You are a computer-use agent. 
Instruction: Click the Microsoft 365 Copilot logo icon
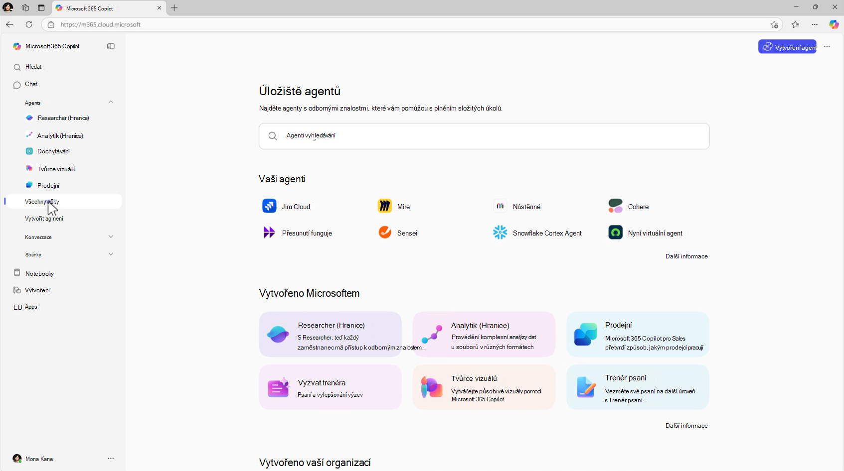point(17,46)
